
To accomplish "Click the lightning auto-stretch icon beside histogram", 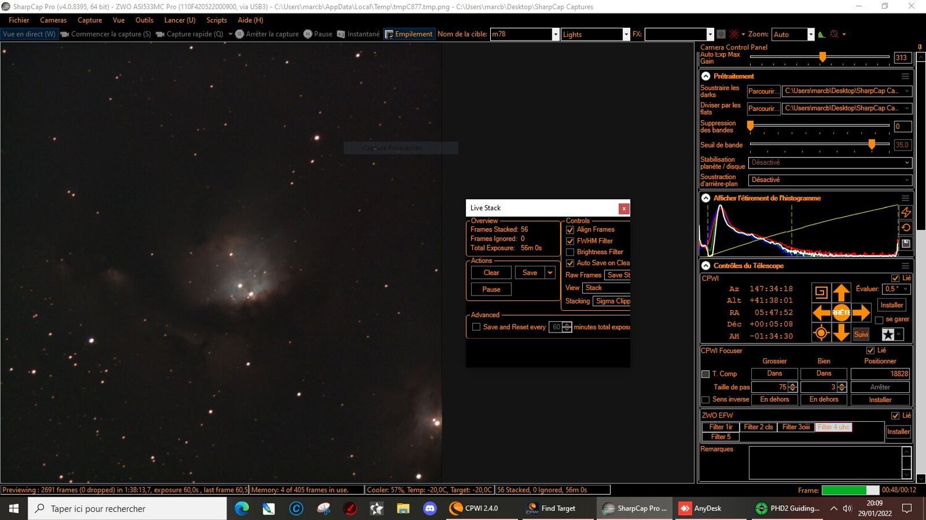I will click(906, 212).
